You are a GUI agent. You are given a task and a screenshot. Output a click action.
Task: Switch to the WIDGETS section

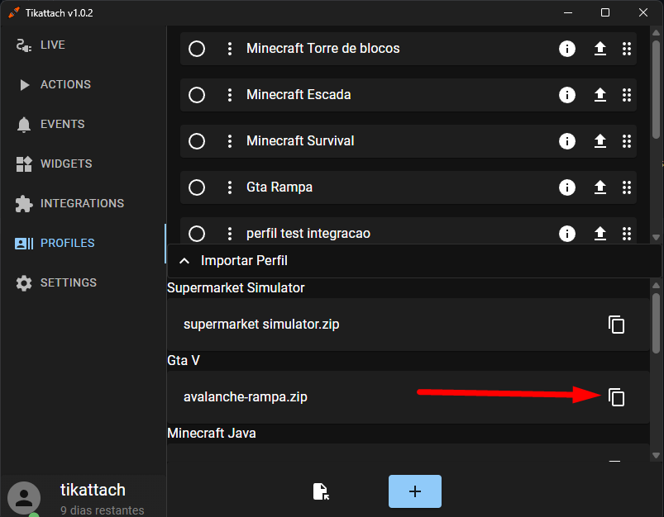pos(83,164)
